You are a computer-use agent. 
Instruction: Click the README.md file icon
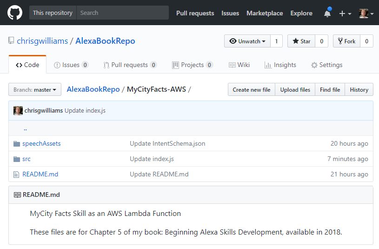click(x=17, y=174)
